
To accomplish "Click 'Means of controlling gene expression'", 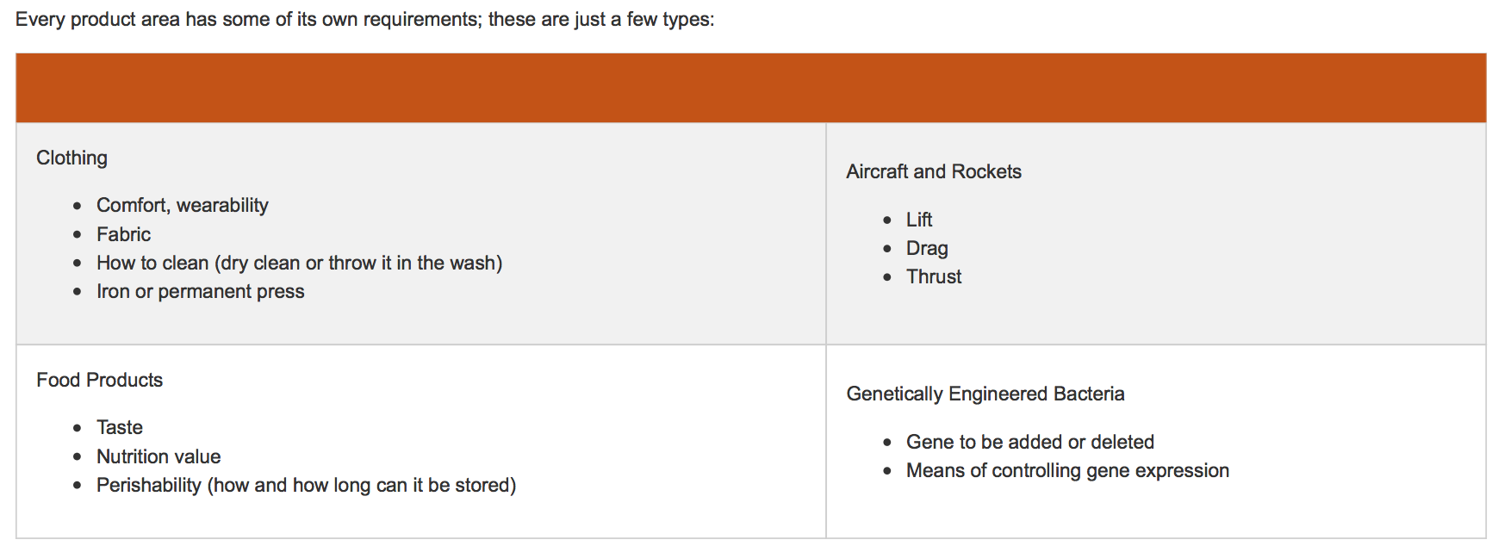I will tap(1066, 470).
